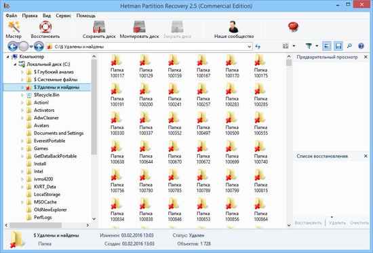Expand the $ Глубокий анализ node
Screen dimensions: 373x253
pyautogui.click(x=22, y=72)
